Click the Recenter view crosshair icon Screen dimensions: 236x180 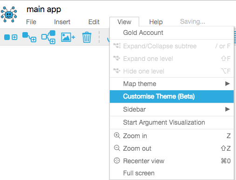click(x=117, y=160)
